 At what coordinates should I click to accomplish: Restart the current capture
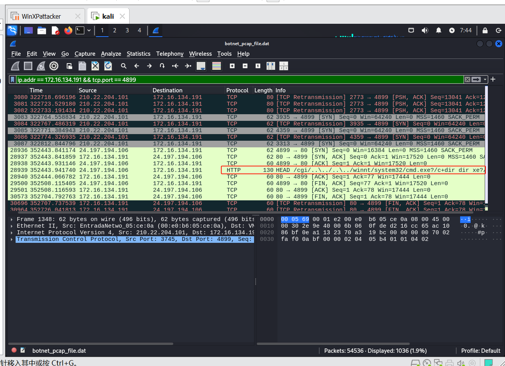pos(41,66)
